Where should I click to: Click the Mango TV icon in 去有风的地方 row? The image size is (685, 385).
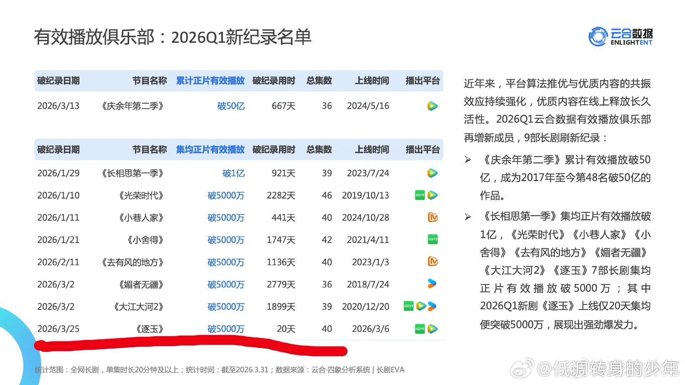coord(433,262)
